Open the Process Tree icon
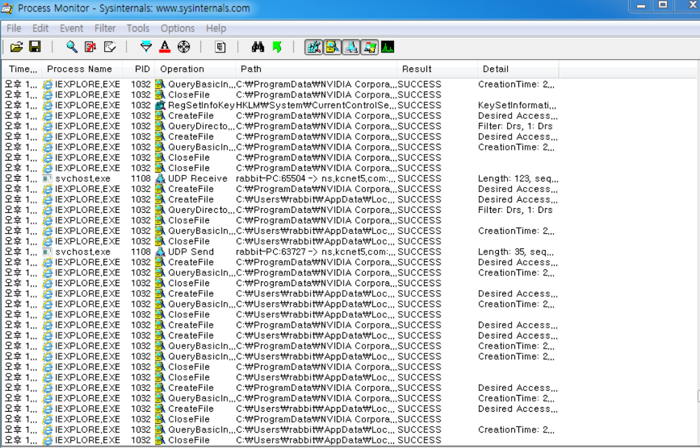 point(220,47)
